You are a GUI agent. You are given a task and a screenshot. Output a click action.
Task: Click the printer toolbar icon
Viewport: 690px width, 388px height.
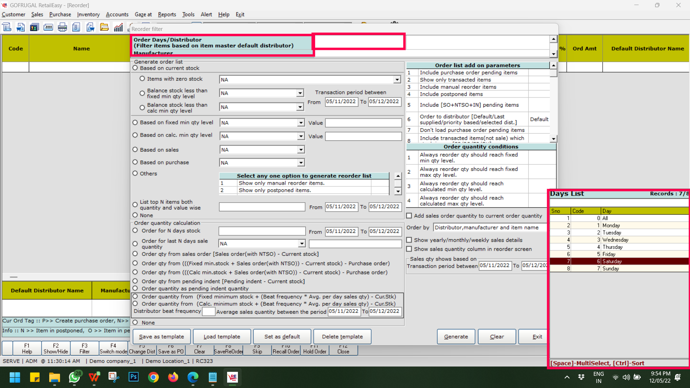tap(62, 27)
